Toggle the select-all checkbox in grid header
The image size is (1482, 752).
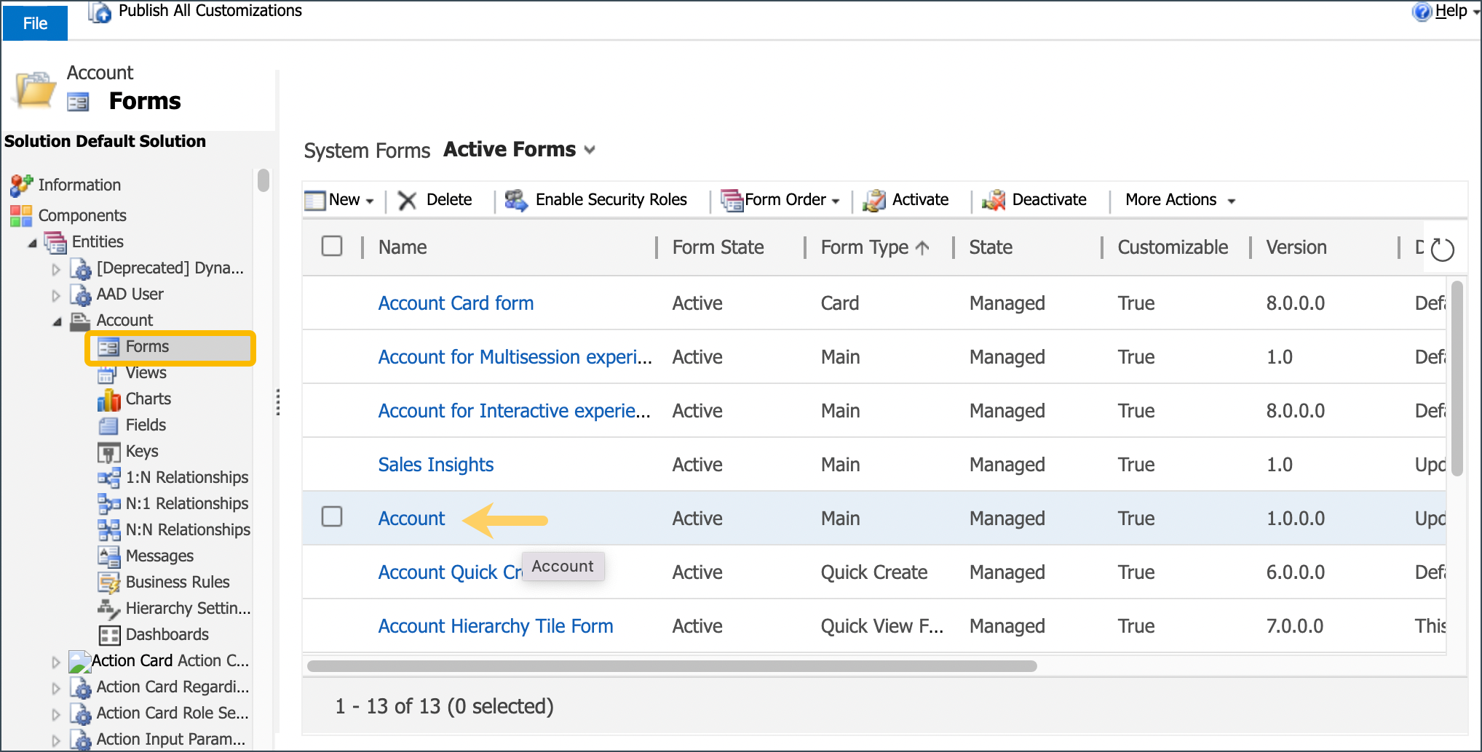(x=332, y=247)
